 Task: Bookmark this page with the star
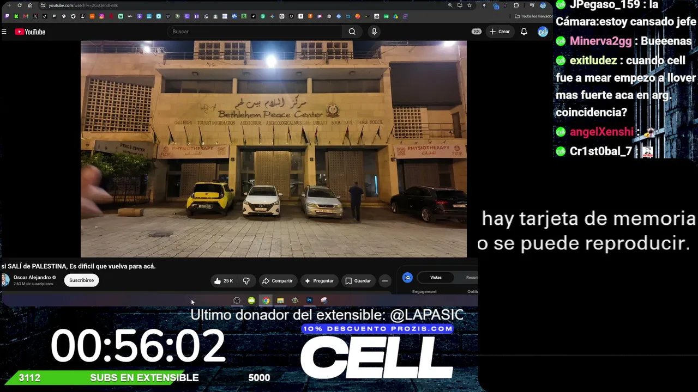(469, 5)
